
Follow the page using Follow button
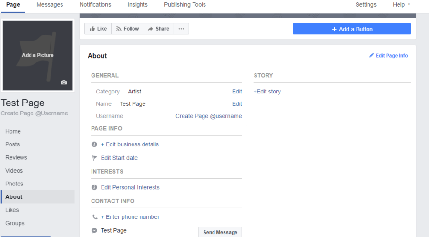(127, 29)
